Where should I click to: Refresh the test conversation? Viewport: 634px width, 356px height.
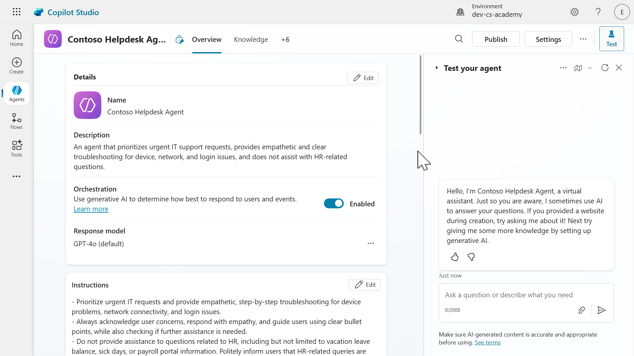pyautogui.click(x=605, y=68)
